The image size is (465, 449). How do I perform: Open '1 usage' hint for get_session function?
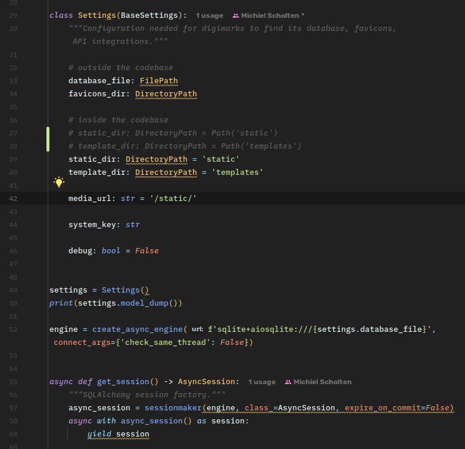pyautogui.click(x=261, y=382)
